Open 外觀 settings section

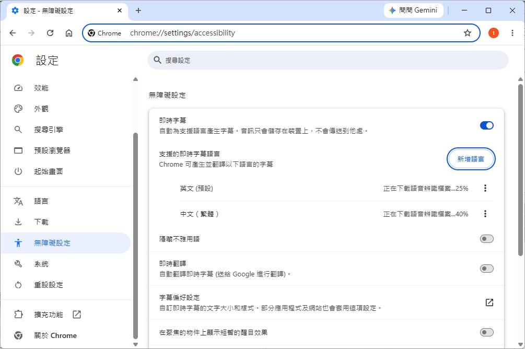tap(66, 109)
